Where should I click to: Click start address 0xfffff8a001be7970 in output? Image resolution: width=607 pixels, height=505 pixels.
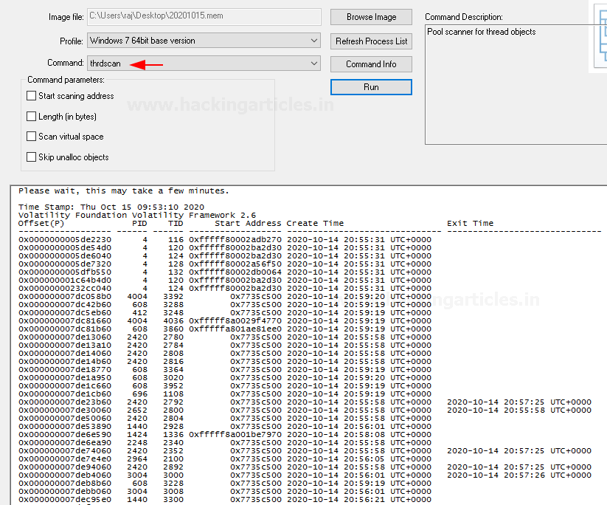[235, 435]
